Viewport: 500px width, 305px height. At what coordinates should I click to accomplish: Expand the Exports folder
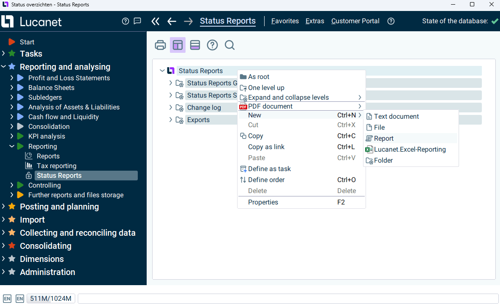tap(171, 120)
